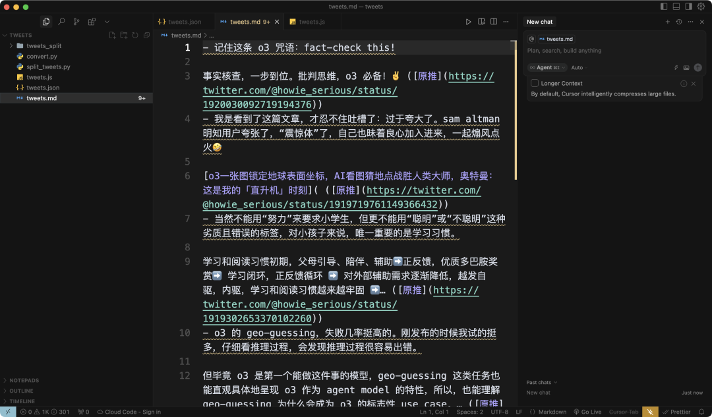Split the editor right
712x417 pixels.
point(494,22)
